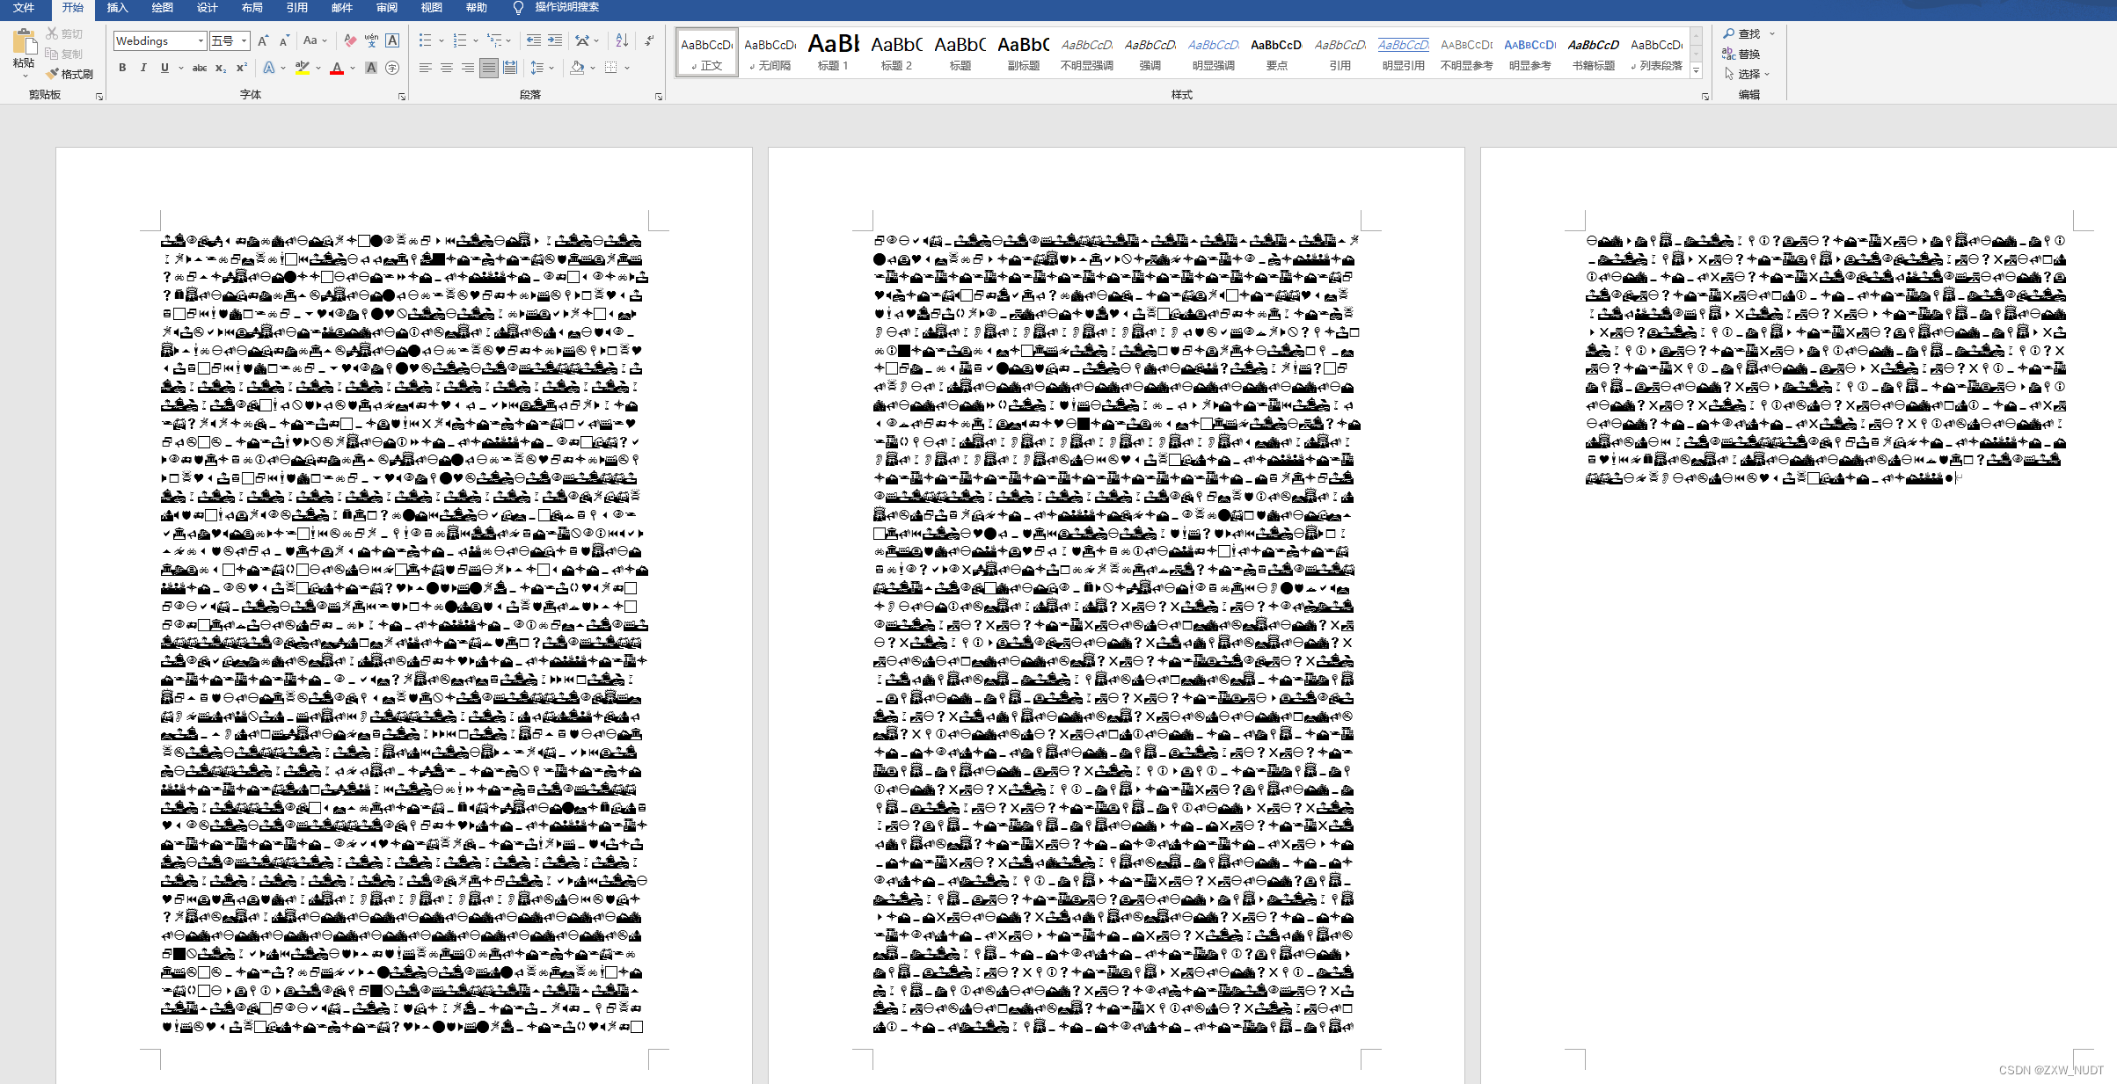Click the Subscript icon

(x=221, y=68)
